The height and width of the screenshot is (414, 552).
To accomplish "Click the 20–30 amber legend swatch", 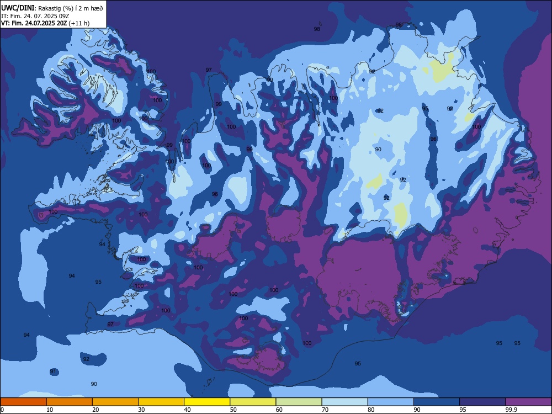I will (x=115, y=402).
